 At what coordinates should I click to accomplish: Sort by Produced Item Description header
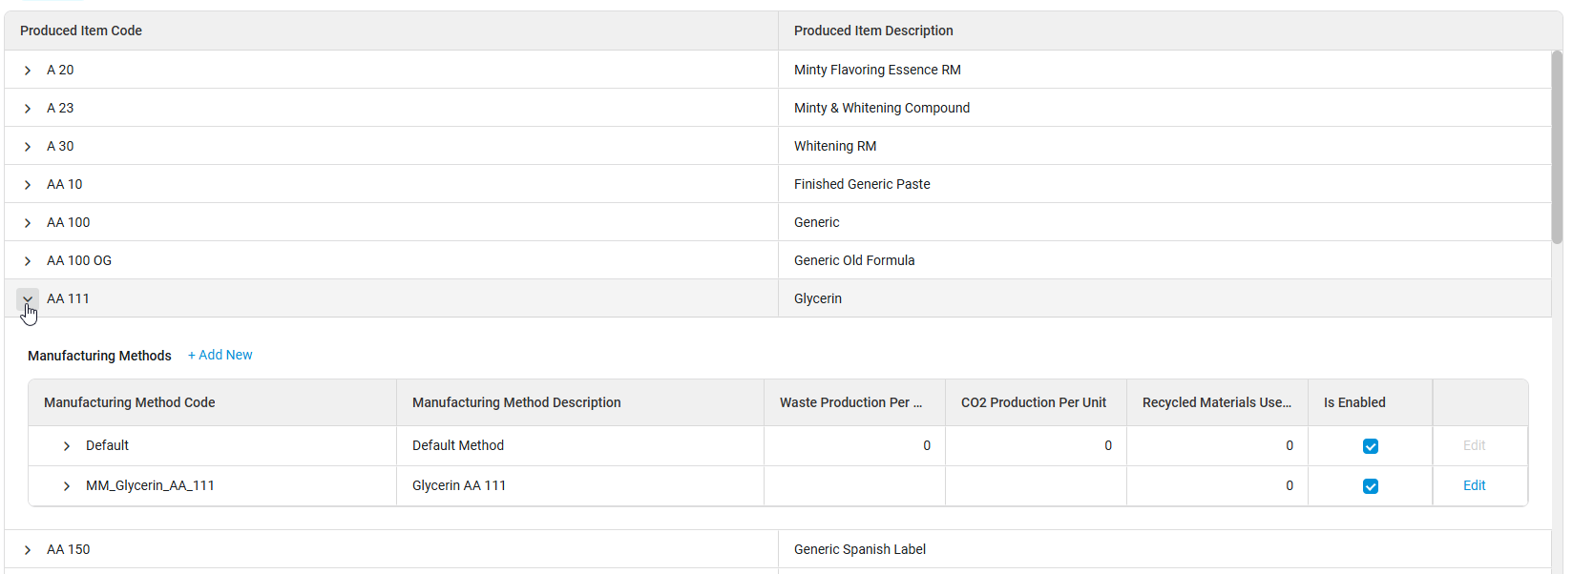coord(873,31)
